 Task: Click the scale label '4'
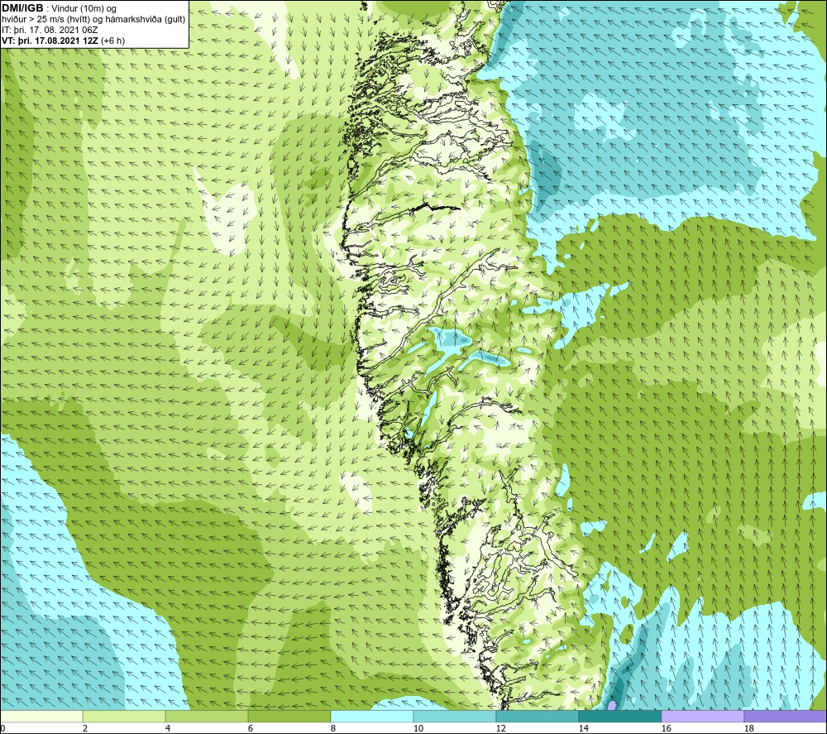click(x=168, y=729)
